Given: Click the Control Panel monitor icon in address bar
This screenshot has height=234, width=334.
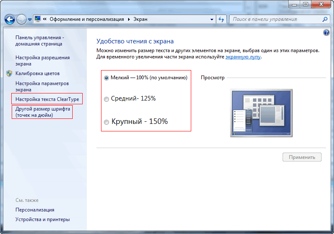Looking at the screenshot, I should 38,19.
